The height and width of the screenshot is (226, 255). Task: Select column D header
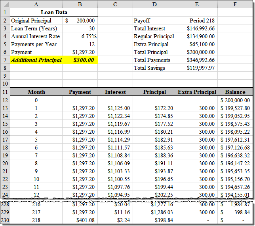pyautogui.click(x=154, y=4)
